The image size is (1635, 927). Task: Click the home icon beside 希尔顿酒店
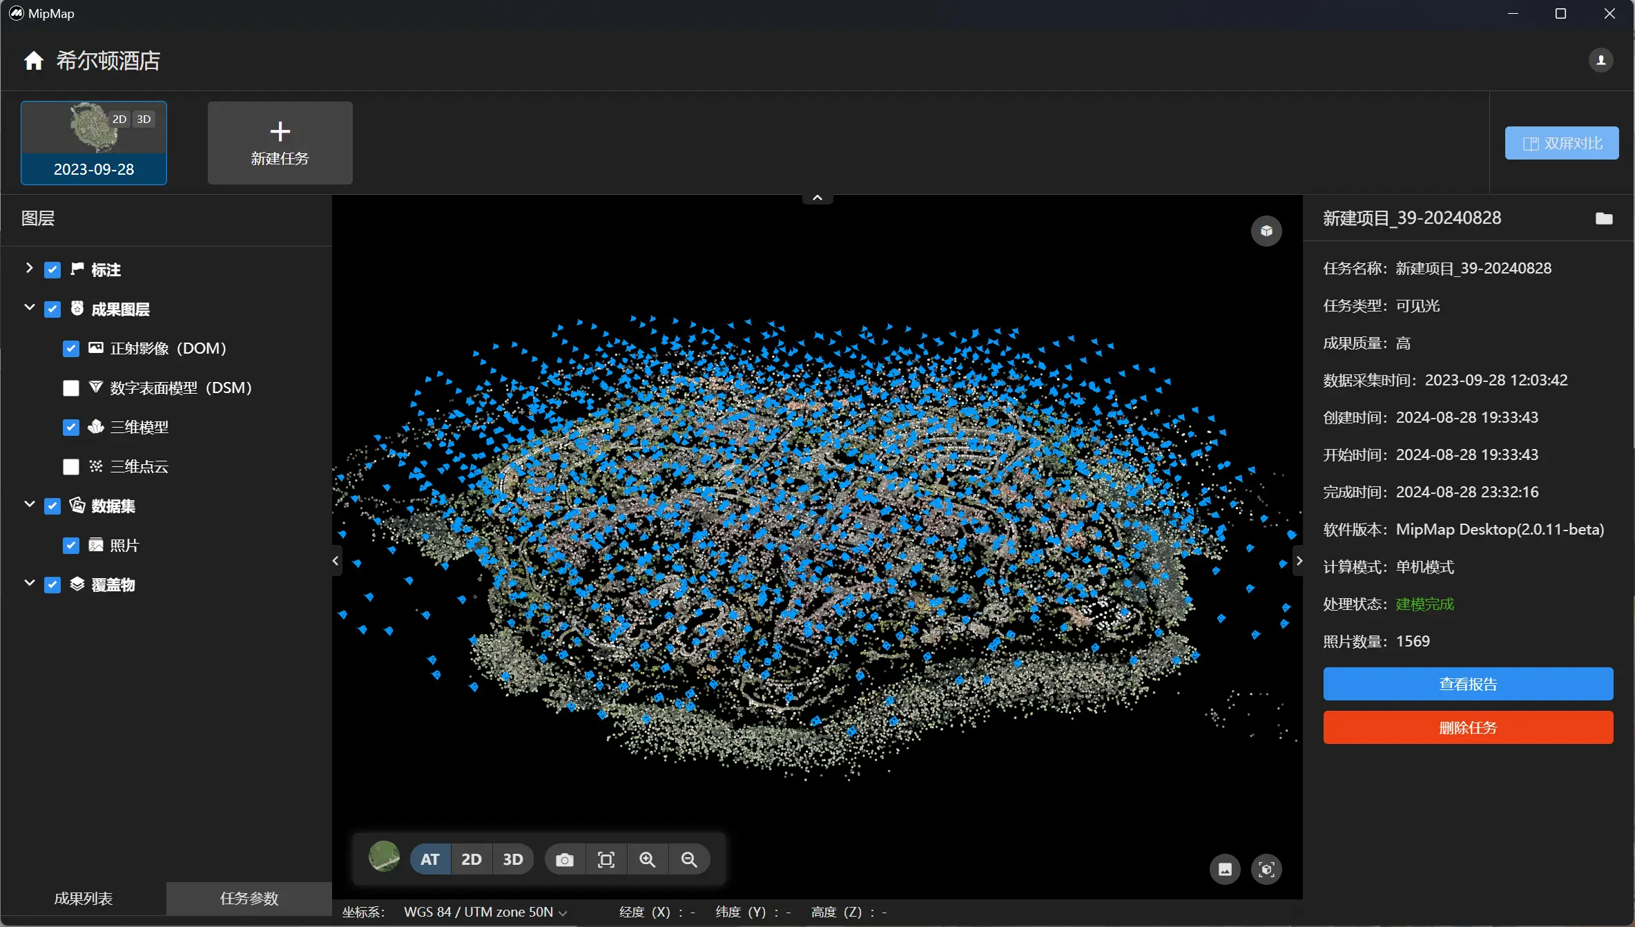click(33, 61)
